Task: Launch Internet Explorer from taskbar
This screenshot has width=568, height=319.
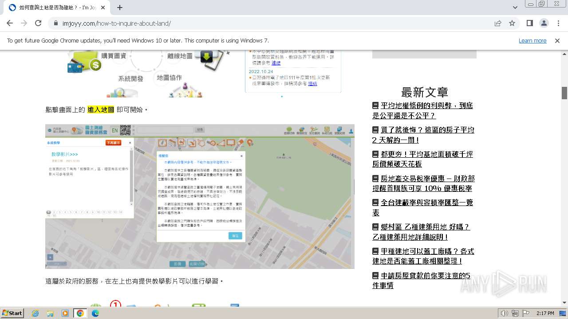Action: pyautogui.click(x=35, y=313)
